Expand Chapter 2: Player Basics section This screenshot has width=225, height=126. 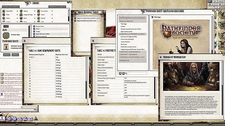(x=132, y=52)
